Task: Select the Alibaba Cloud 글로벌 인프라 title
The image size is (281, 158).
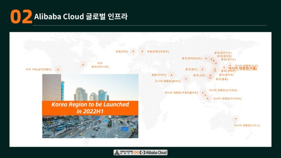Action: point(80,17)
